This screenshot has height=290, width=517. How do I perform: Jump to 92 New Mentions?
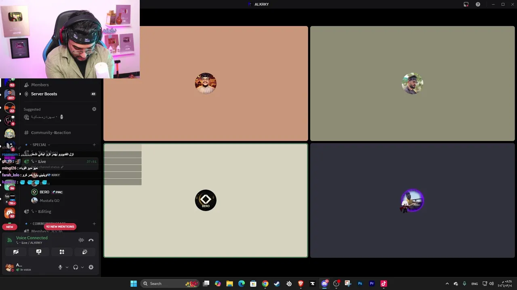(x=60, y=226)
